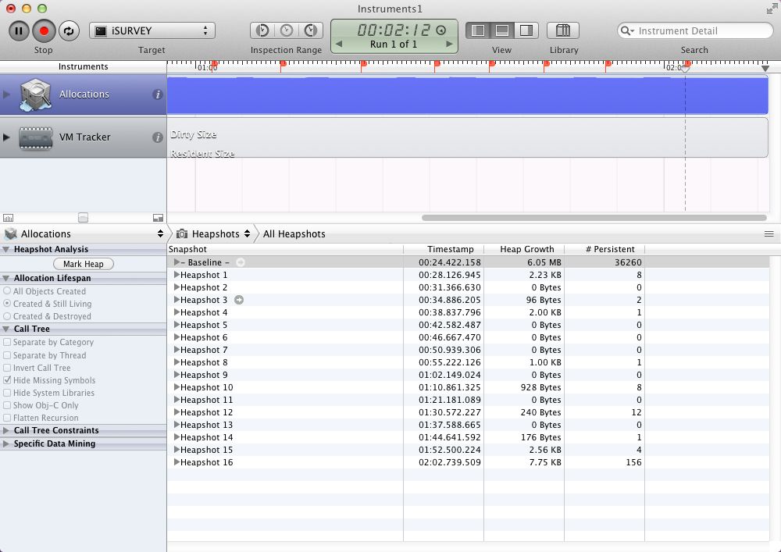The image size is (781, 552).
Task: Select All Objects Created radio
Action: point(7,291)
